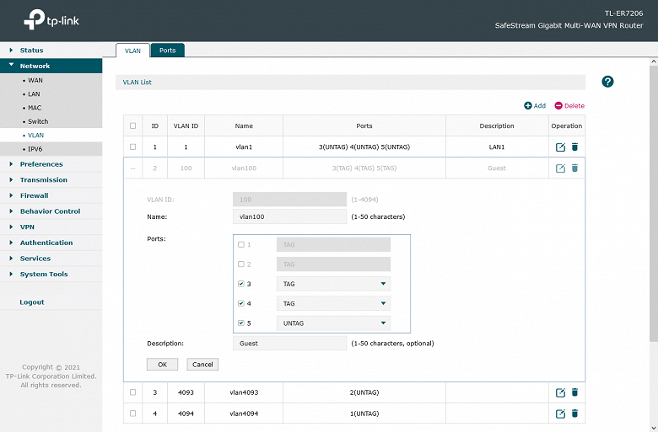658x432 pixels.
Task: Click edit icon for vlan4093 row
Action: point(560,392)
